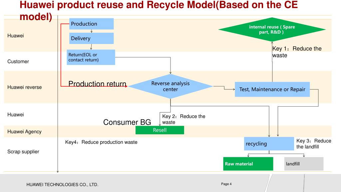Select the internal reuse green diamond
Image resolution: width=341 pixels, height=192 pixels.
pos(272,29)
